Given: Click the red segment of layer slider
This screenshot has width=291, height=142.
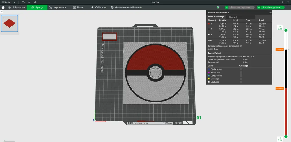Looking at the screenshot, I should pos(286,112).
